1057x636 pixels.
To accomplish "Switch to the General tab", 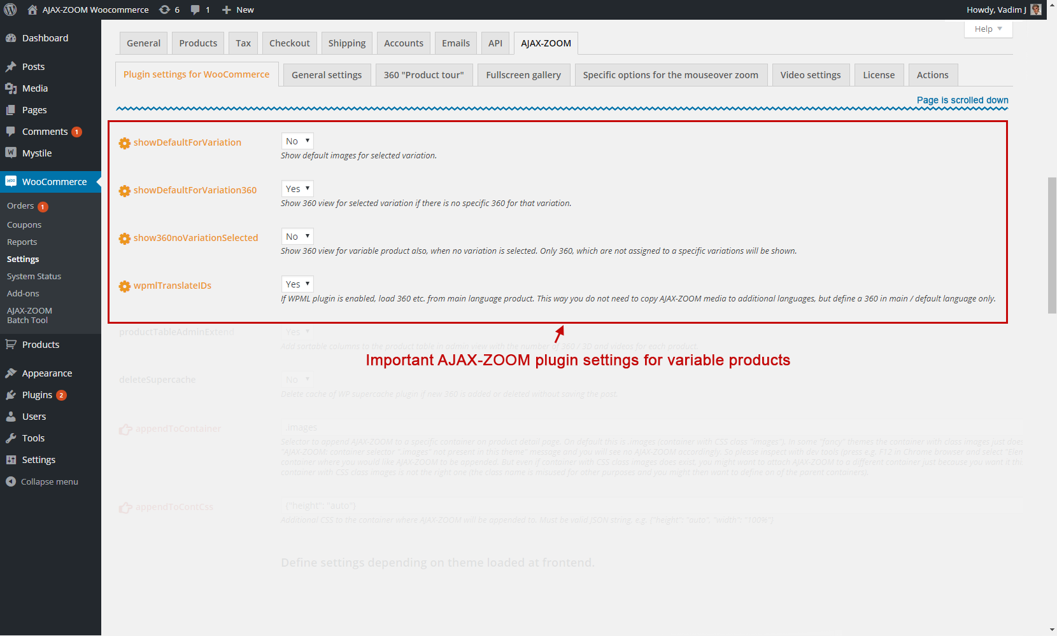I will [x=143, y=43].
